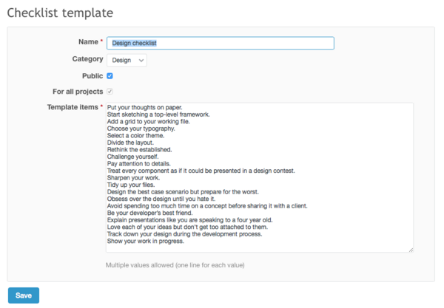The height and width of the screenshot is (308, 444).
Task: Click the 'Select a color theme' line
Action: (x=141, y=136)
